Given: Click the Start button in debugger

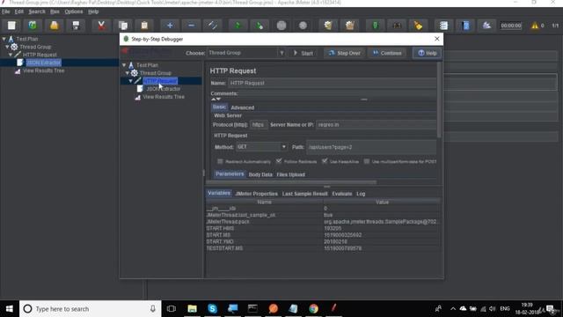Looking at the screenshot, I should pos(303,53).
